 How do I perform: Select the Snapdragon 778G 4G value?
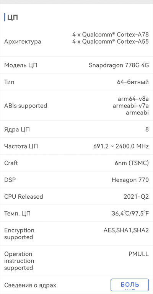tap(119, 65)
